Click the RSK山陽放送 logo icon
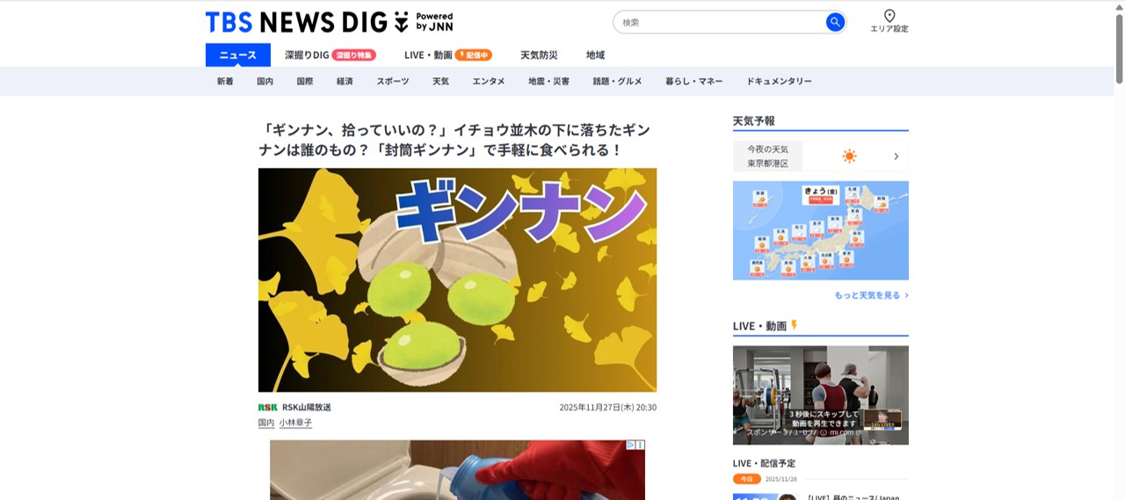The image size is (1125, 500). tap(267, 407)
